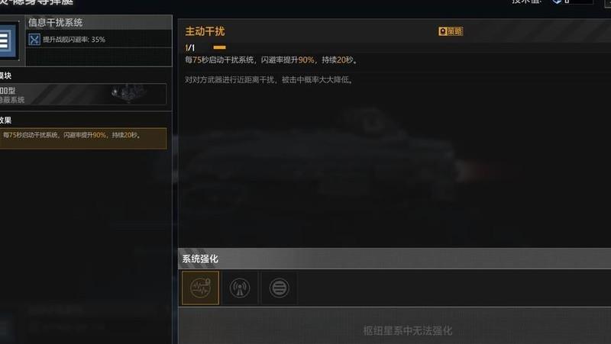Click the 1/1 level counter
Image resolution: width=611 pixels, height=344 pixels.
[x=189, y=48]
